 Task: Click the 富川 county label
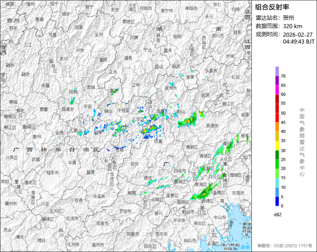(x=114, y=91)
